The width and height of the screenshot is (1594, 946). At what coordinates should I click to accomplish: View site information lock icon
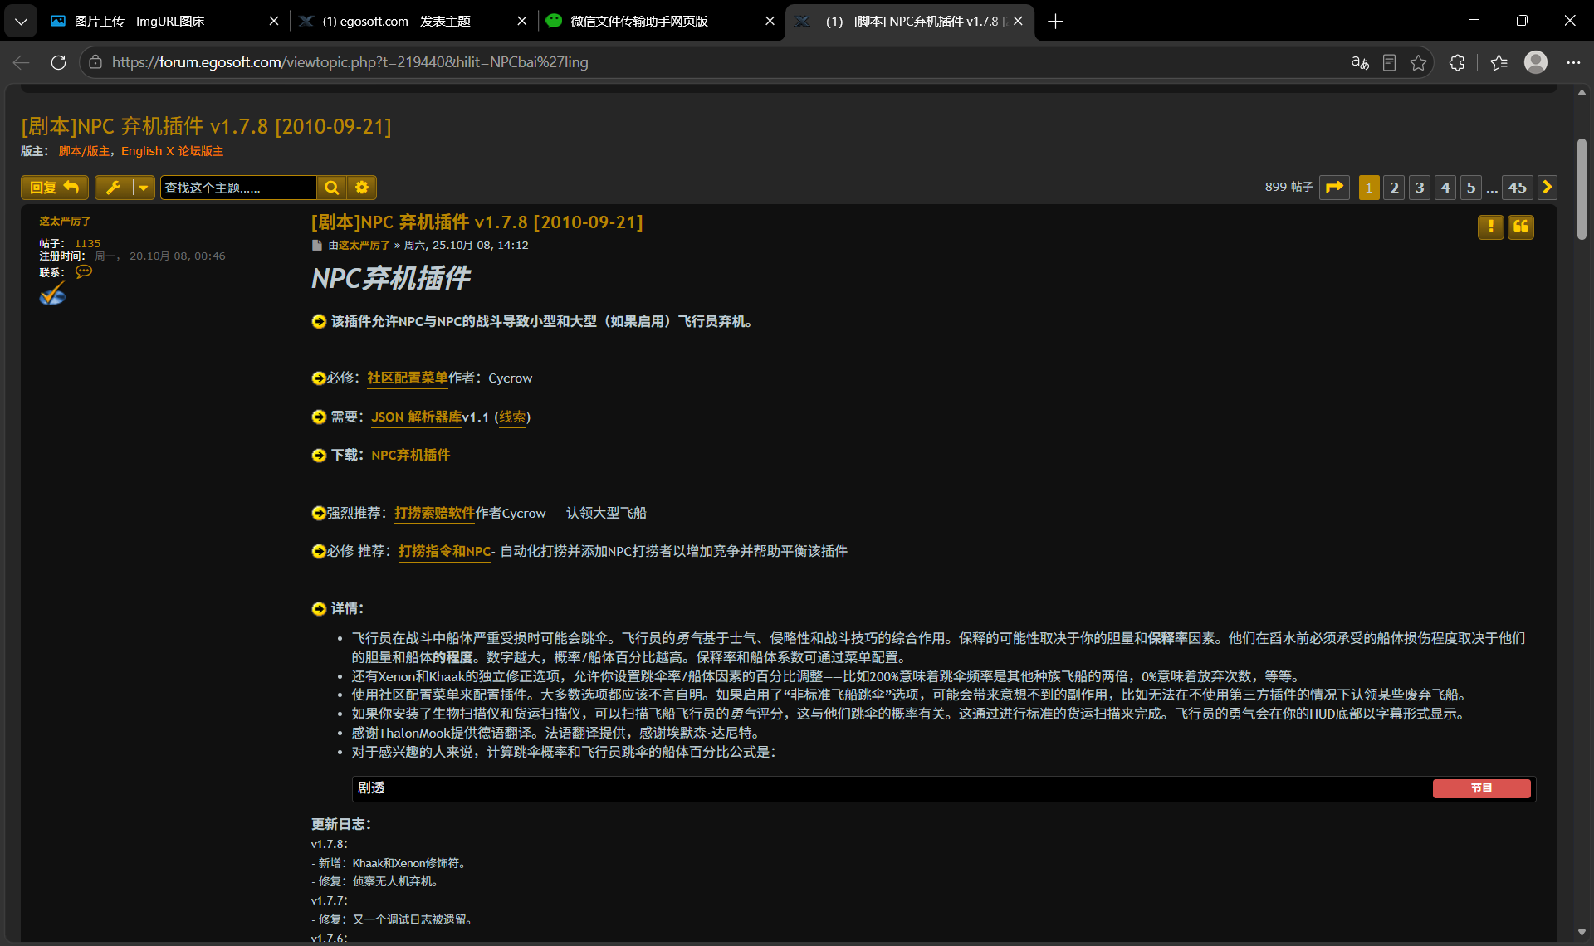[x=95, y=62]
